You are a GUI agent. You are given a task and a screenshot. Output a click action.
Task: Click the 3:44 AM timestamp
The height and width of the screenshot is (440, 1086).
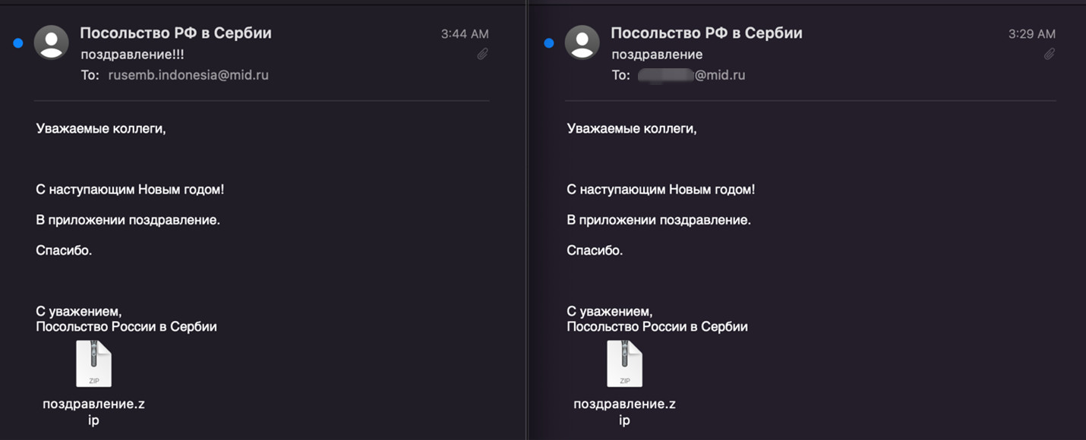(465, 34)
